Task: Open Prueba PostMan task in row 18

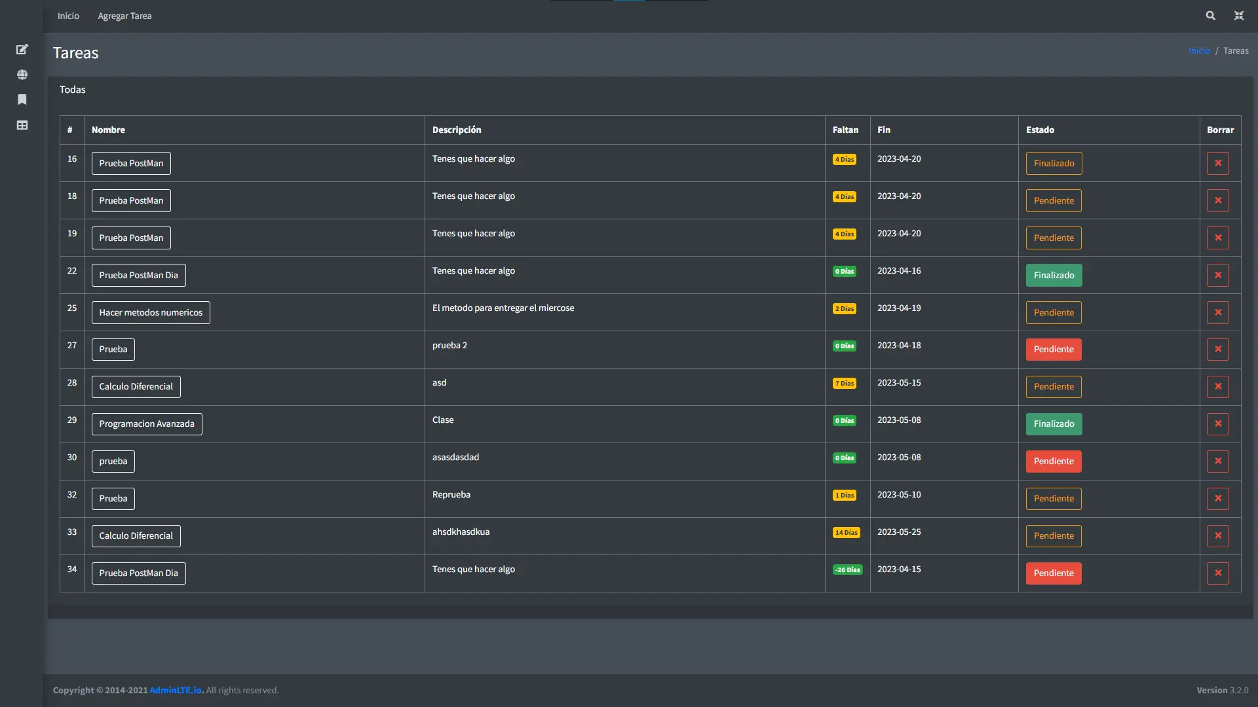Action: 131,200
